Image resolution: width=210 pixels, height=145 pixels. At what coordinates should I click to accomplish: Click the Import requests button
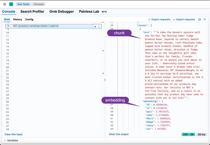tap(184, 19)
